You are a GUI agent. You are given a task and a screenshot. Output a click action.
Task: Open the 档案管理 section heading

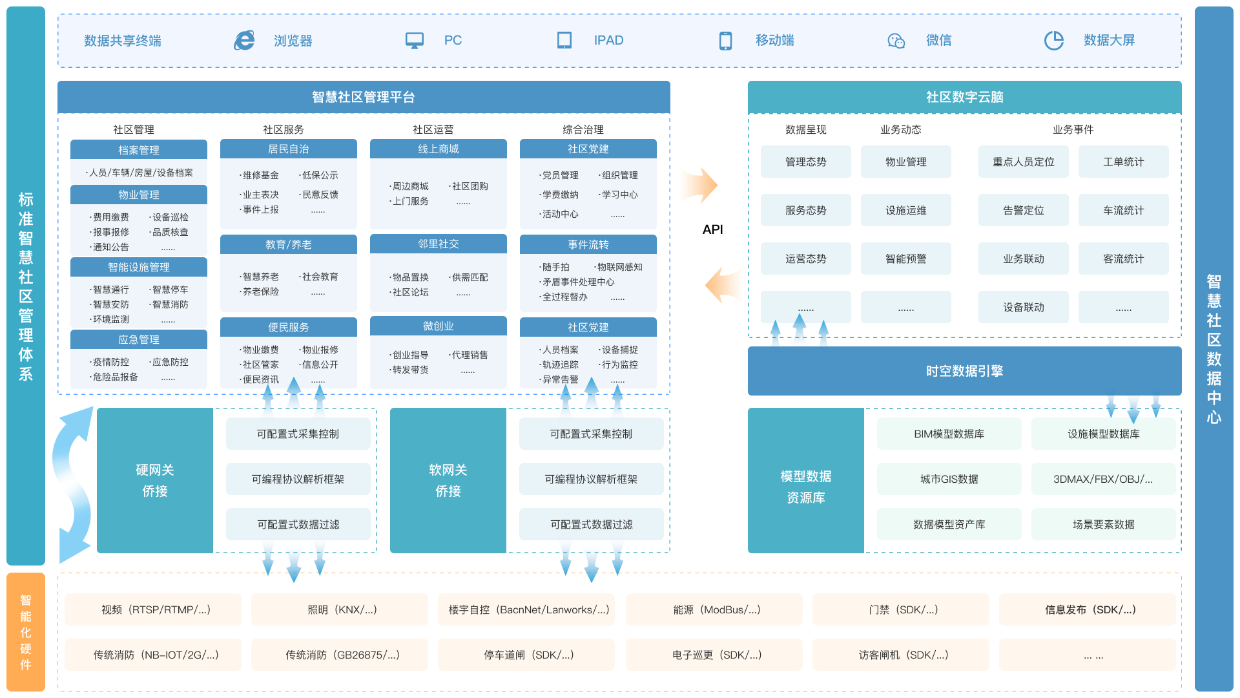[139, 150]
